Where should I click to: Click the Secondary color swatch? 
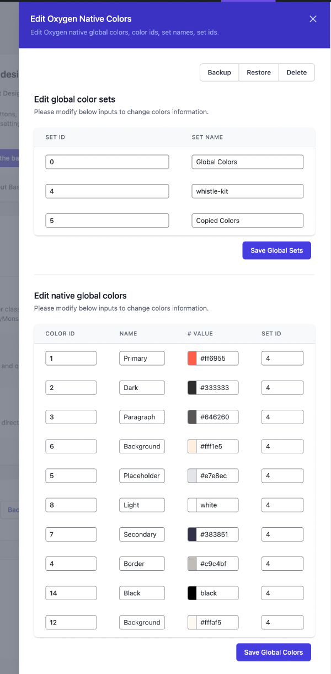pyautogui.click(x=192, y=534)
